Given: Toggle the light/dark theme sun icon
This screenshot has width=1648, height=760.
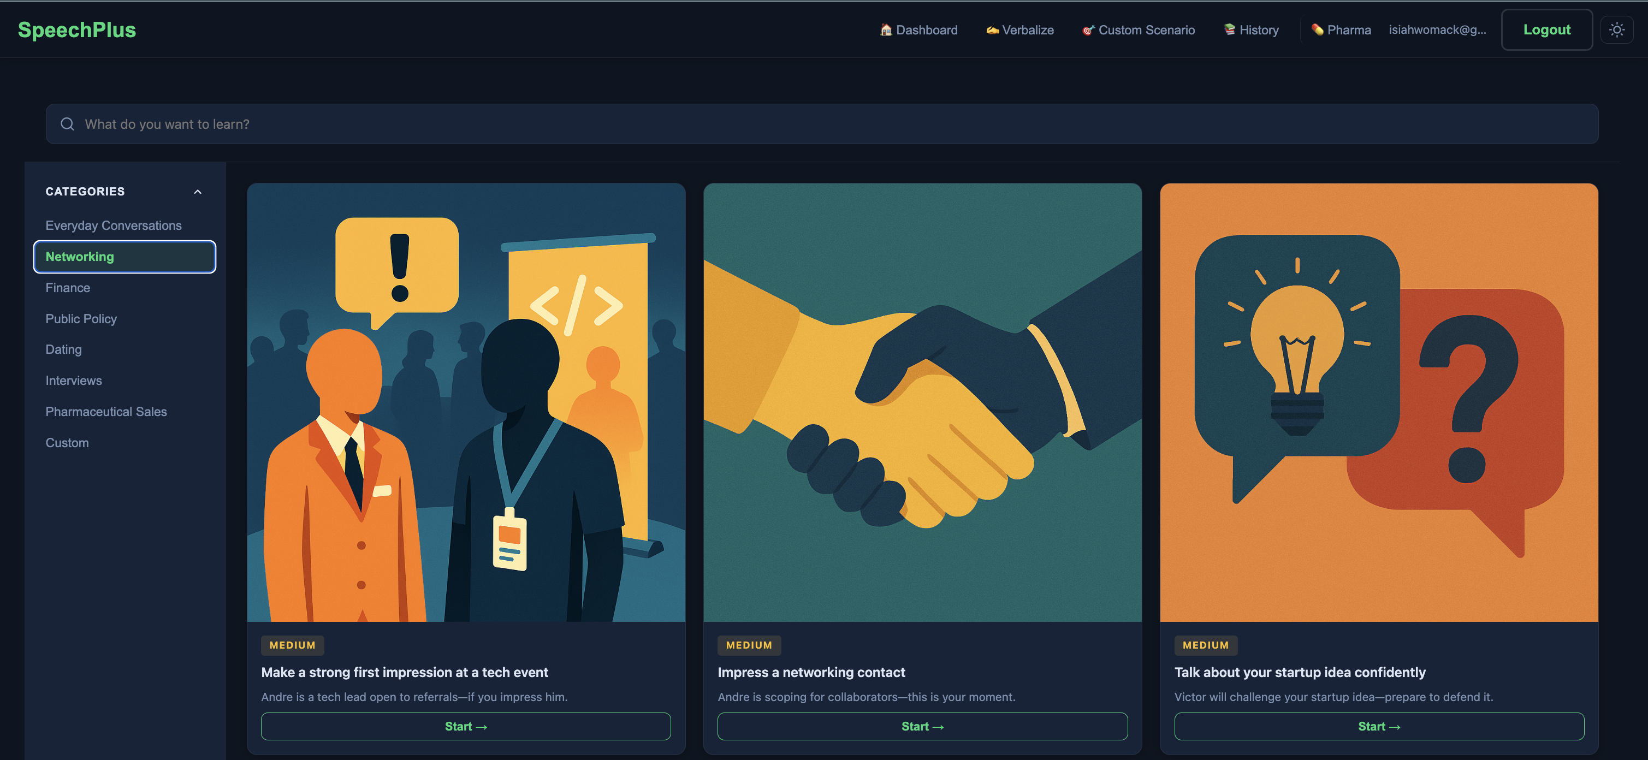Looking at the screenshot, I should click(1616, 30).
